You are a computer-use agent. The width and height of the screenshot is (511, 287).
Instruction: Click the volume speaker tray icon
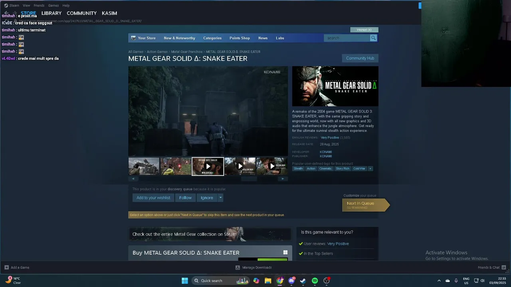pyautogui.click(x=483, y=281)
